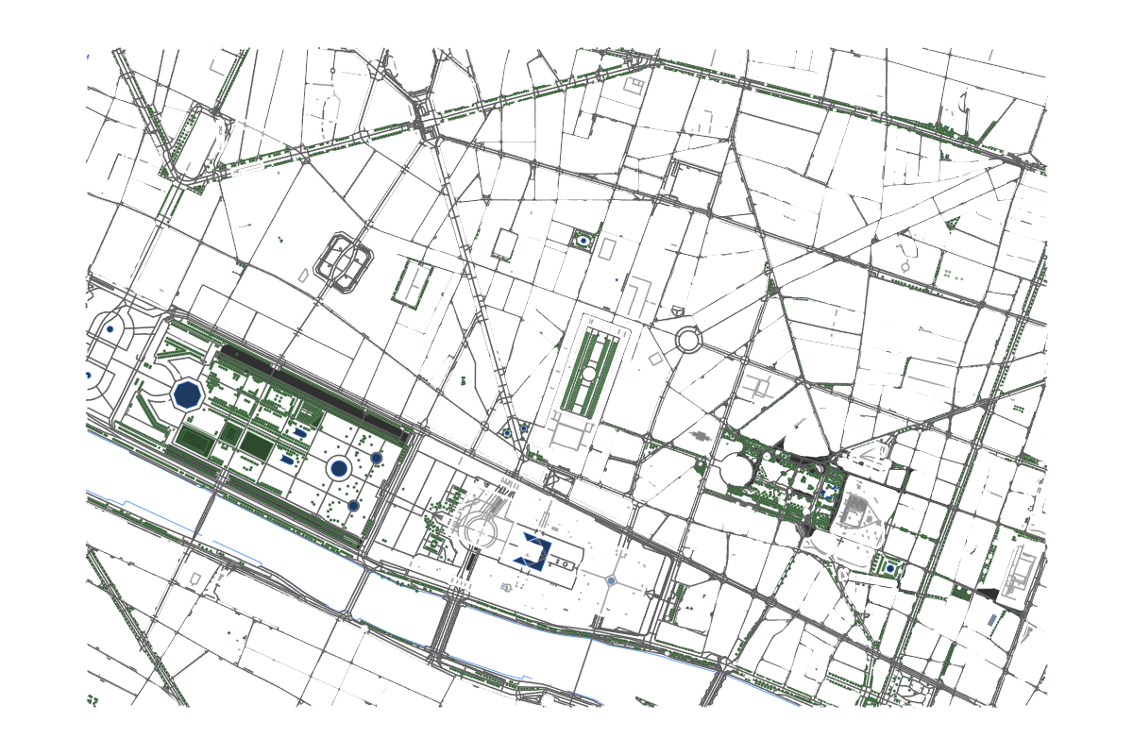Select the round blue pond with white ring
1133x755 pixels.
[340, 467]
